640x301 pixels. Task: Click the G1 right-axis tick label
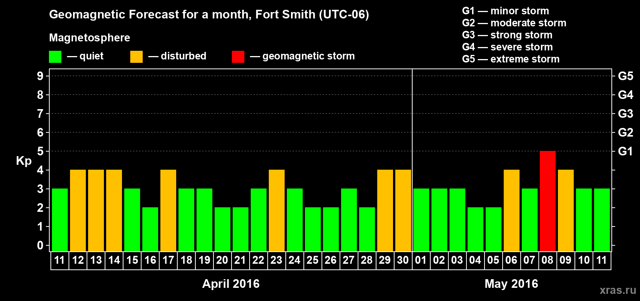pos(626,151)
